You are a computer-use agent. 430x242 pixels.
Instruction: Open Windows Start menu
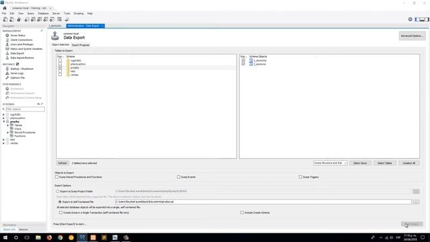pos(5,237)
